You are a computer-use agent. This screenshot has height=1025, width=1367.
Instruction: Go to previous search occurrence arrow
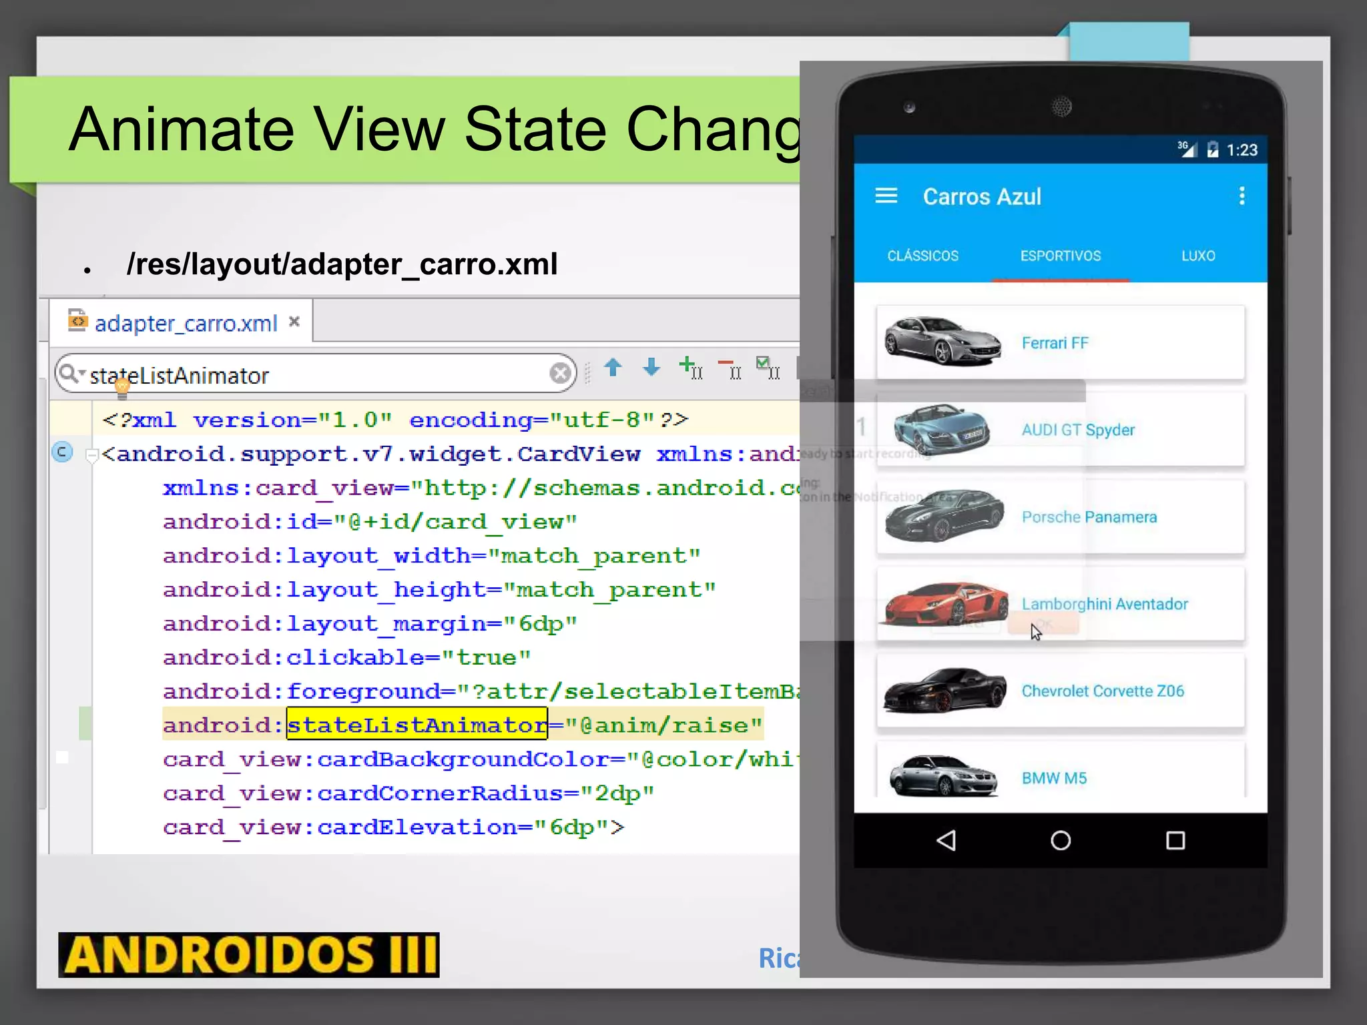point(613,367)
